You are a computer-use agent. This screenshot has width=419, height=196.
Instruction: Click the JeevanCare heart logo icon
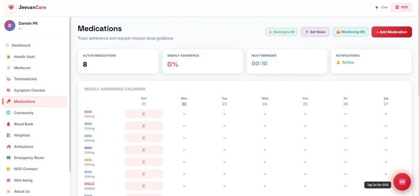(x=11, y=7)
